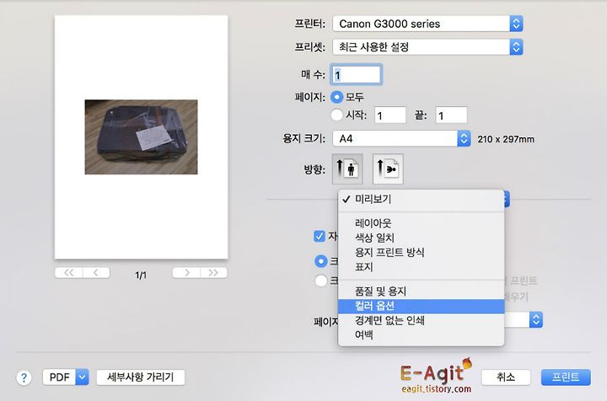Viewport: 607px width, 401px height.
Task: Click the 취소 button
Action: [x=506, y=377]
